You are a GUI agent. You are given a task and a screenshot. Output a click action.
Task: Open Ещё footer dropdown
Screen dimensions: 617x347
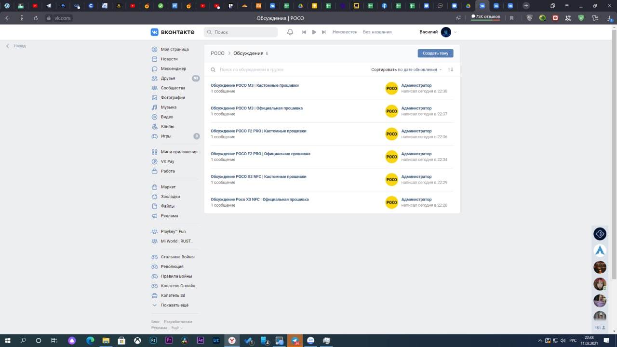tap(177, 328)
